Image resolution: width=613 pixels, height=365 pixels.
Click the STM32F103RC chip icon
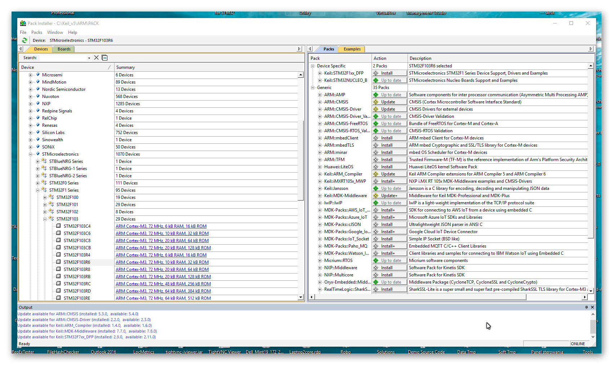(x=58, y=284)
